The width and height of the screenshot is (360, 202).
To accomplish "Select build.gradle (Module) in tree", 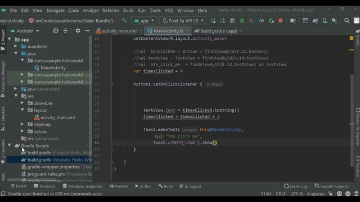I will point(49,159).
